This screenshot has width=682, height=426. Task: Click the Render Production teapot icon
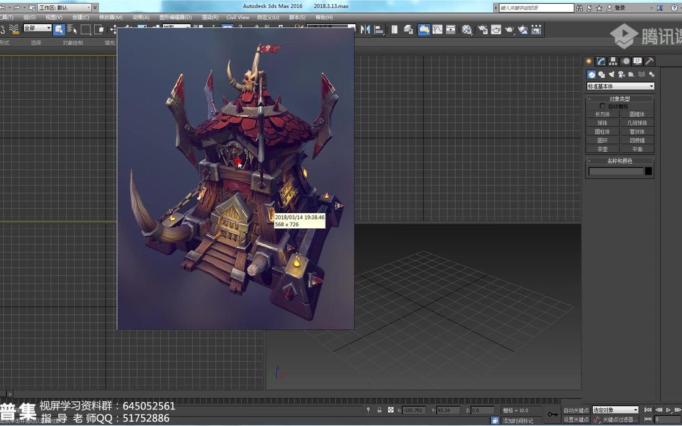pyautogui.click(x=509, y=29)
